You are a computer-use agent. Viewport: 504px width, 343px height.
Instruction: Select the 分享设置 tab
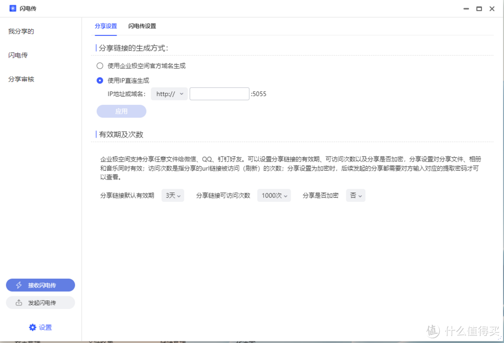[x=106, y=26]
